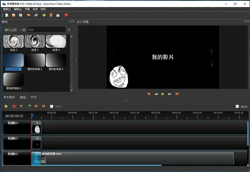Switch to the 特效 tab

tap(34, 97)
